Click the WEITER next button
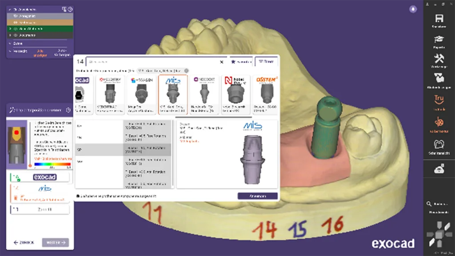 (56, 242)
